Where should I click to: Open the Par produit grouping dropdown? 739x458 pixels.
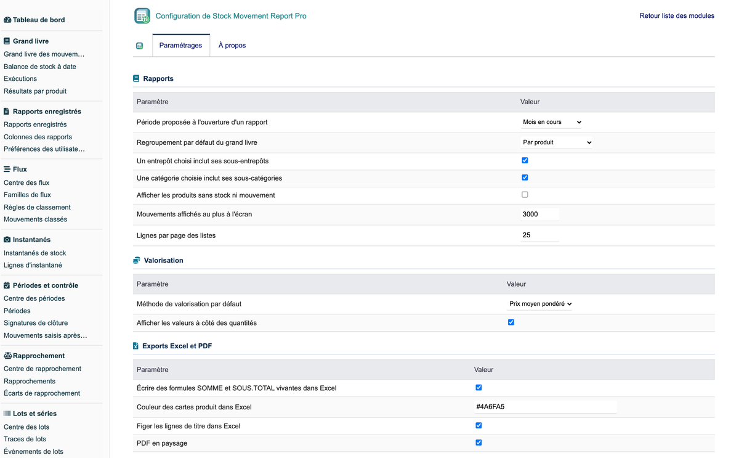point(557,142)
